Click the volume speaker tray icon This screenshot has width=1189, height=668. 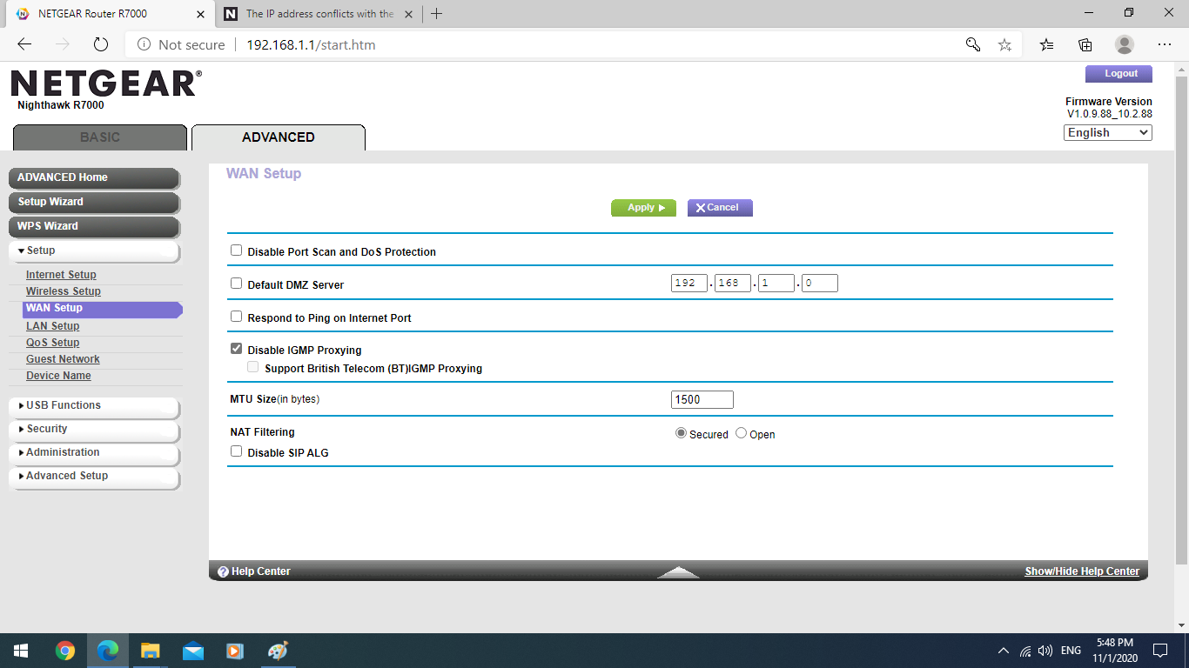coord(1045,650)
